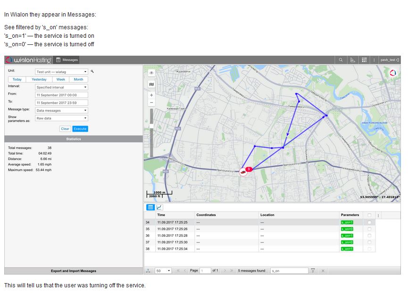The height and width of the screenshot is (293, 408).
Task: Open the map layers icon
Action: [x=151, y=84]
